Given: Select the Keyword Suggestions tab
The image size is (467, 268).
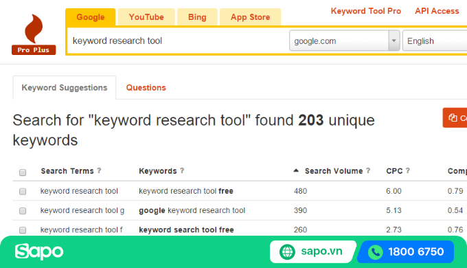Looking at the screenshot, I should [x=65, y=88].
